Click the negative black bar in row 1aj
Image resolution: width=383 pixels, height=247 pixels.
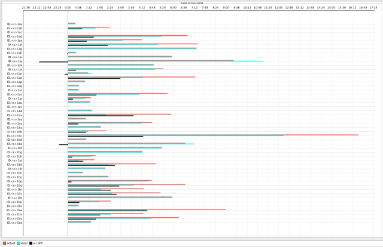pyautogui.click(x=53, y=62)
